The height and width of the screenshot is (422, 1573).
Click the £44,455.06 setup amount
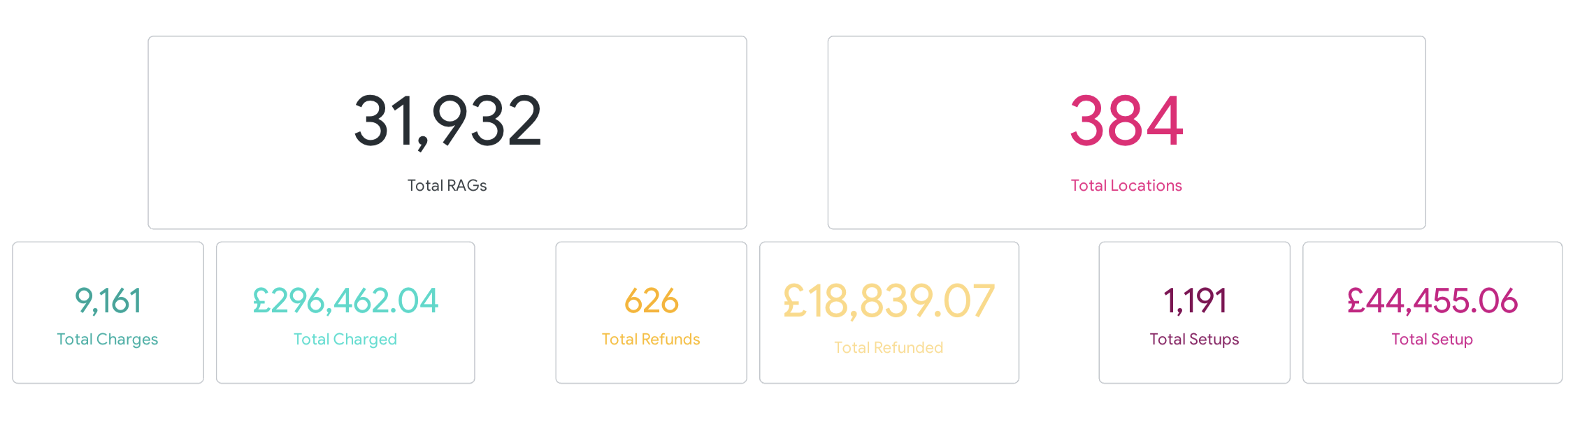point(1432,301)
